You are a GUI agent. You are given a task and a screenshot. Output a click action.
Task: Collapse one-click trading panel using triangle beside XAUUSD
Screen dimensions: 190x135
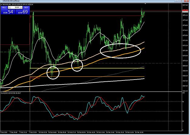pyautogui.click(x=1, y=5)
